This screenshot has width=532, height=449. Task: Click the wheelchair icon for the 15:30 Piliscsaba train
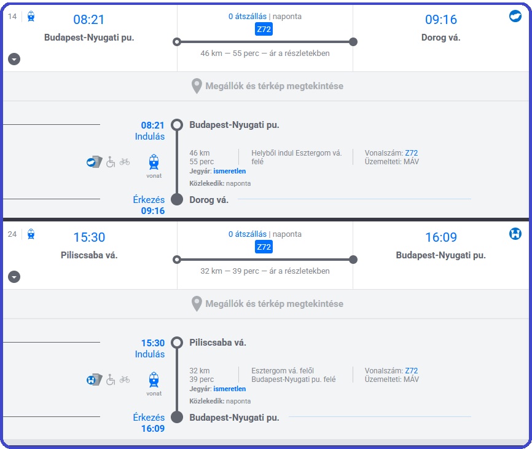pos(111,379)
